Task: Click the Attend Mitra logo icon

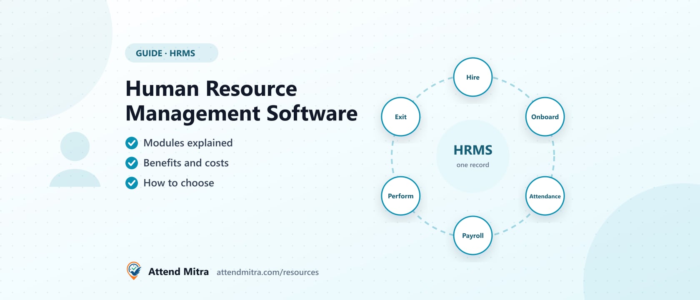Action: click(134, 271)
